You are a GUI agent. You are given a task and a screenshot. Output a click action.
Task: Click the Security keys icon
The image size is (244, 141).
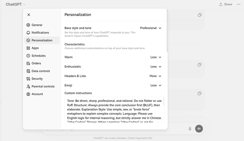pos(28,79)
